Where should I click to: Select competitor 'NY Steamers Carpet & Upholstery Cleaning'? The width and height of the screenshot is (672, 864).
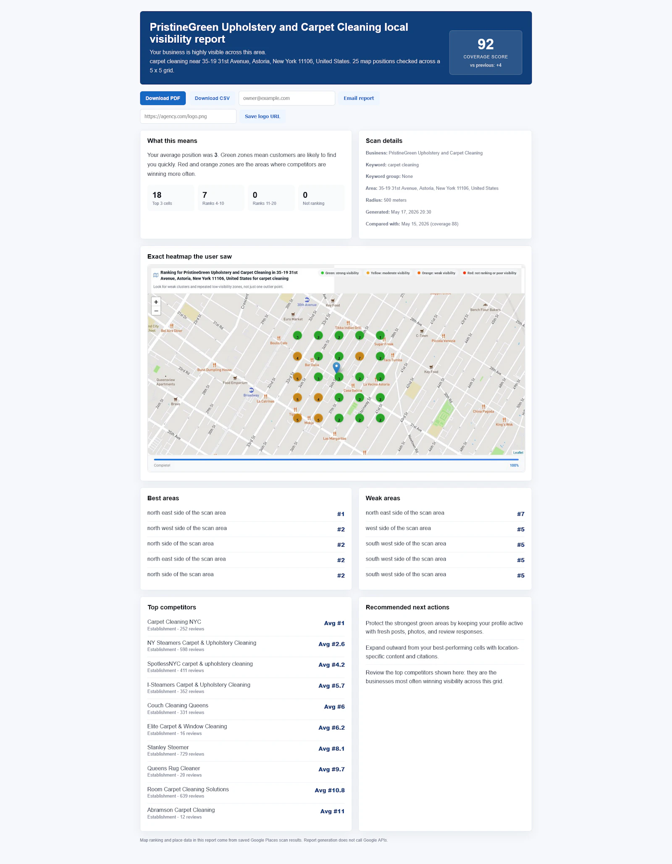tap(246, 646)
